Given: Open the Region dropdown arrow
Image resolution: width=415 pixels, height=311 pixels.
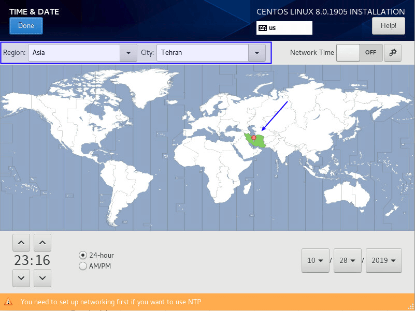Looking at the screenshot, I should pyautogui.click(x=128, y=53).
